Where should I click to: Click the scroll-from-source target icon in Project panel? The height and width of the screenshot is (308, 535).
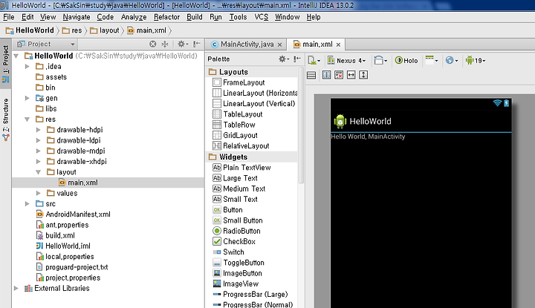coord(153,44)
